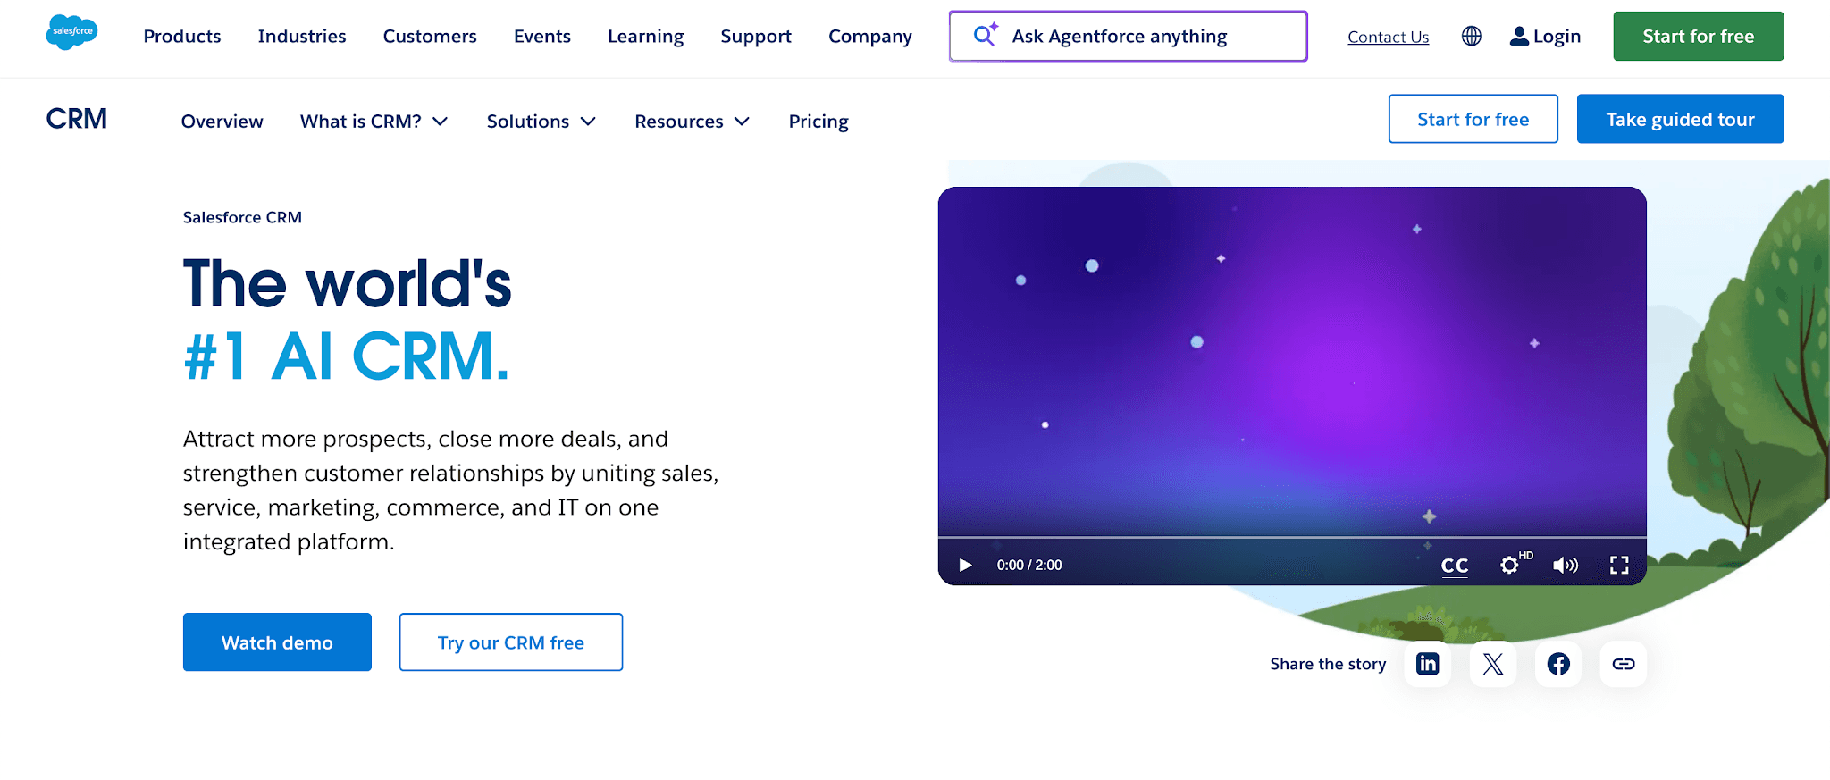Click the Salesforce cloud logo

pos(71,33)
